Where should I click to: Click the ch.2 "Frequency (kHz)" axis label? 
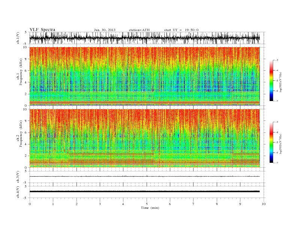click(x=21, y=134)
